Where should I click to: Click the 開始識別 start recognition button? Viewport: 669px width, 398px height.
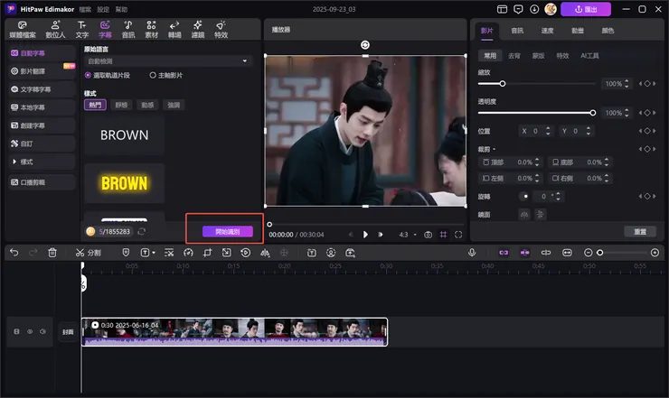(228, 231)
